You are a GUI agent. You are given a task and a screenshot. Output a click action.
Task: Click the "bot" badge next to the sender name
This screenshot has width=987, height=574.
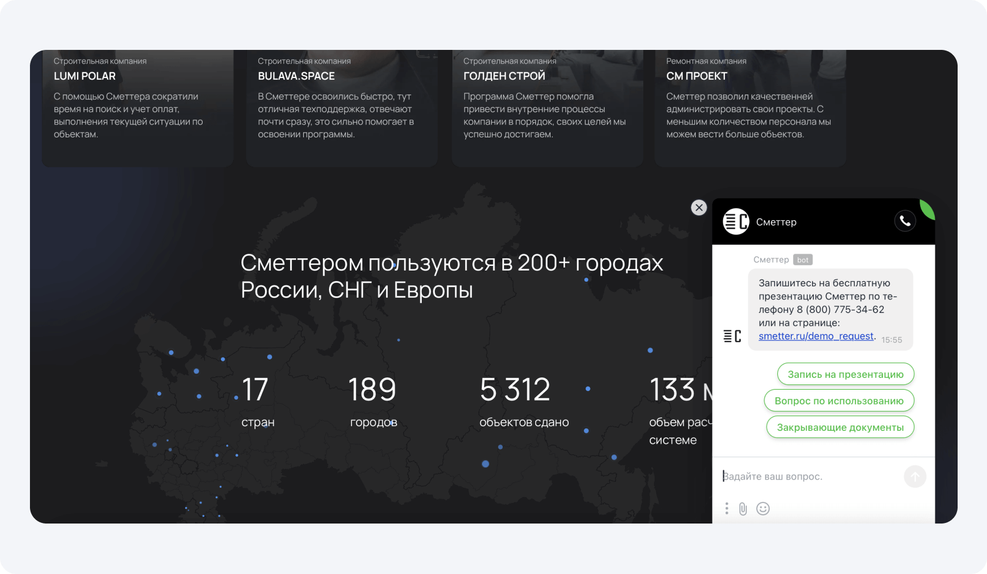click(803, 259)
